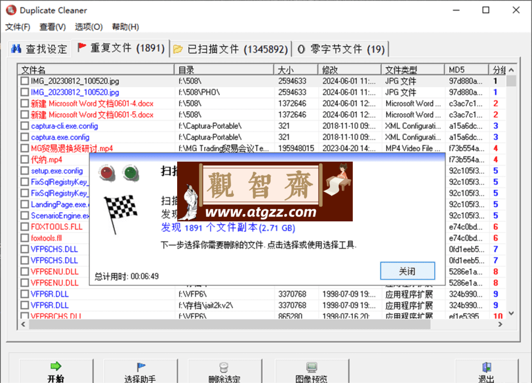The width and height of the screenshot is (532, 383).
Task: Check IMG_20230812_100520.jpg in f:\508\PHO\ folder
Action: 24,93
